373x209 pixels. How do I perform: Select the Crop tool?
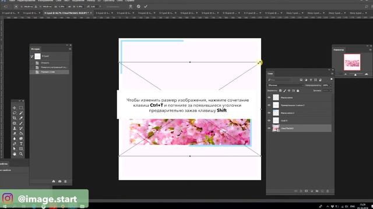click(x=14, y=118)
